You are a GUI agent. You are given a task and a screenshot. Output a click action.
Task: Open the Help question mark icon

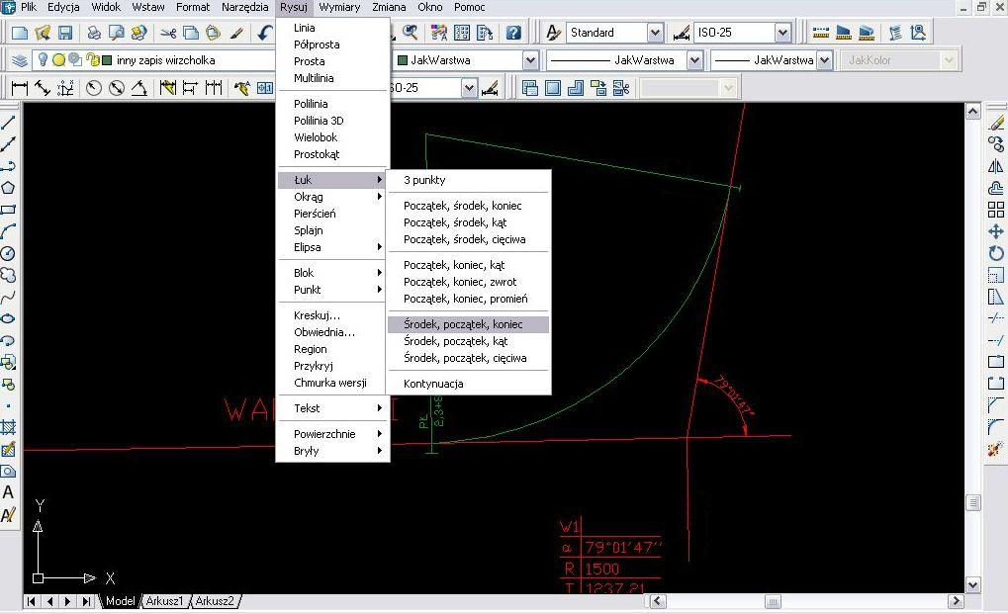click(513, 33)
